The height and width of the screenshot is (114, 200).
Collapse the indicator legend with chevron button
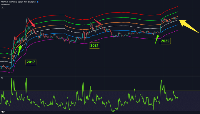point(3,8)
